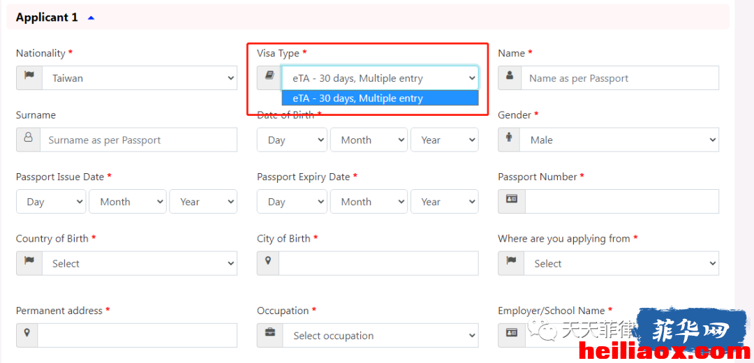Focus the City of Birth input field

379,263
